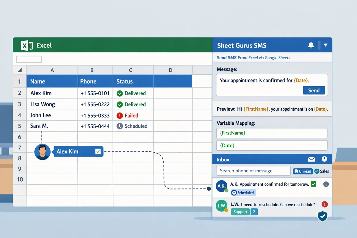Click the Excel Name Box field

pyautogui.click(x=29, y=59)
